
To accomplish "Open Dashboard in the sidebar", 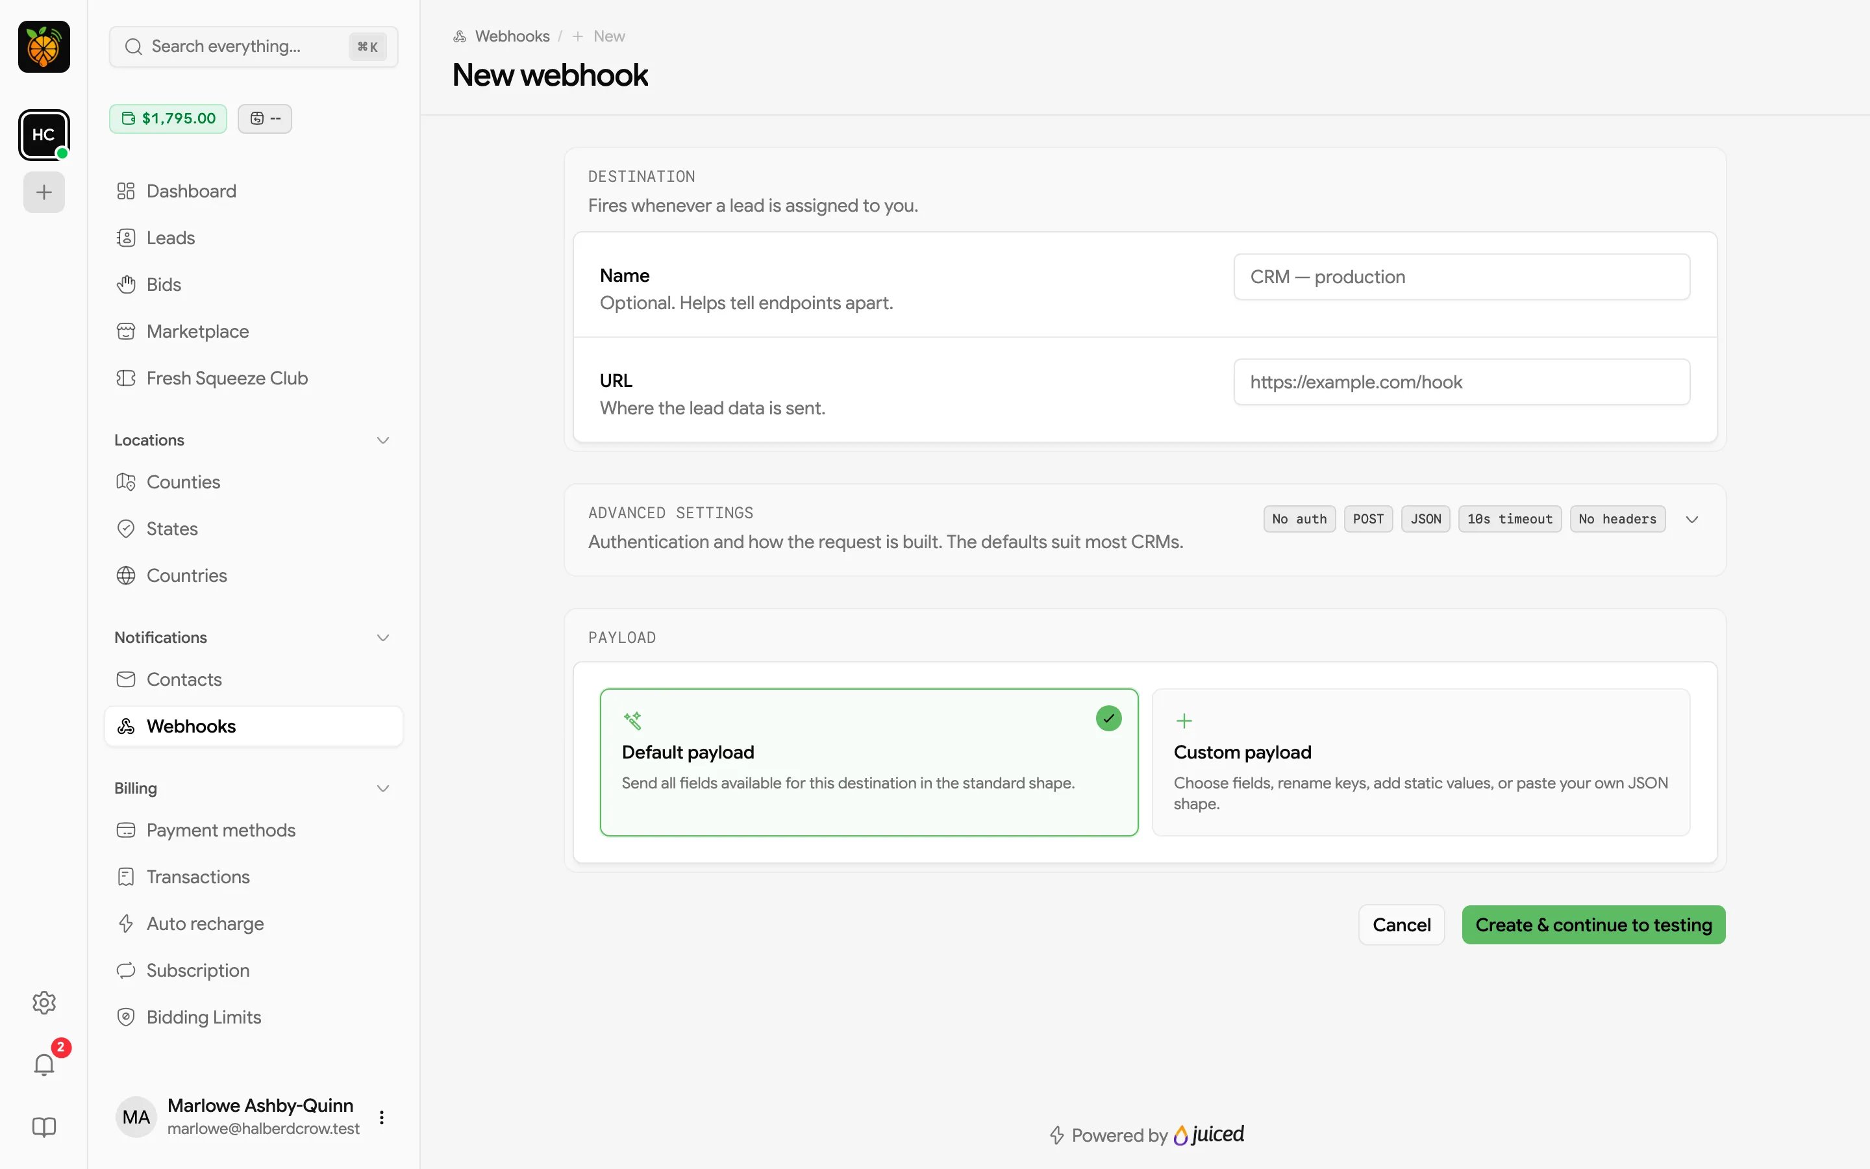I will [253, 191].
